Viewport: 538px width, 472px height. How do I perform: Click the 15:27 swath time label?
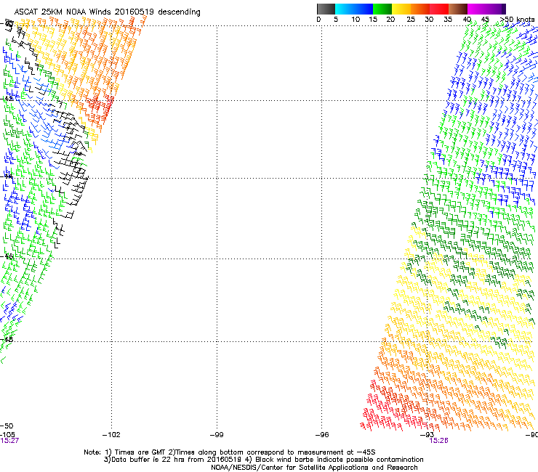coord(9,441)
